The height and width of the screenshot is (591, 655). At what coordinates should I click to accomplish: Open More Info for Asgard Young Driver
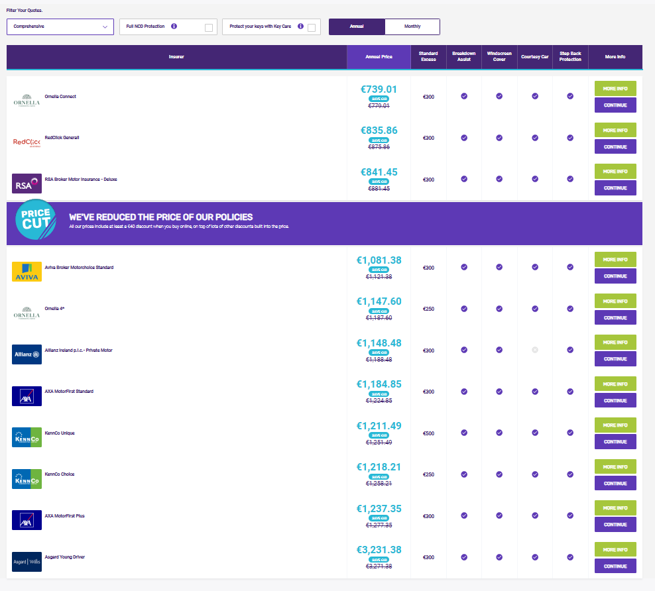coord(615,550)
